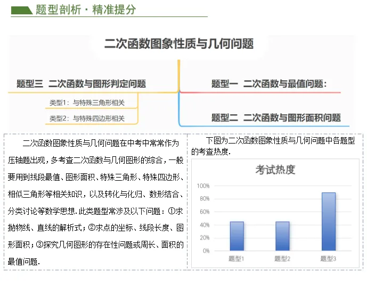
Task: Click the line starting 下图为二次函数图象性质
Action: 280,140
